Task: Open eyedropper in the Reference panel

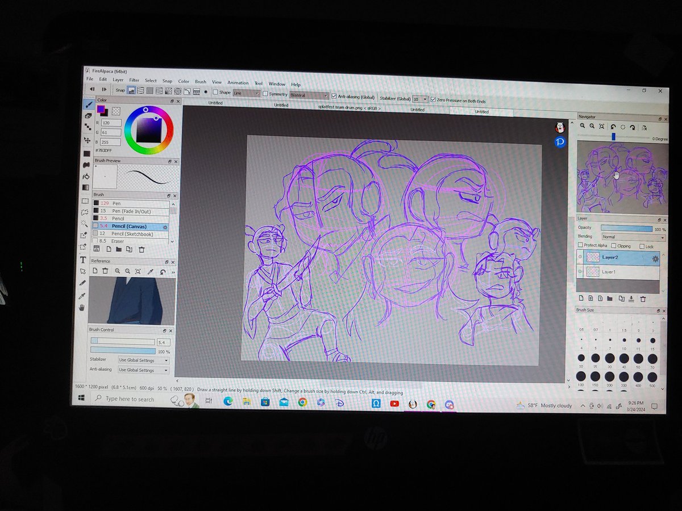Action: tap(151, 272)
